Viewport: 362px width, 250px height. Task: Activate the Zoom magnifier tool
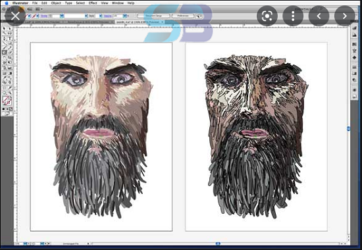[10, 93]
